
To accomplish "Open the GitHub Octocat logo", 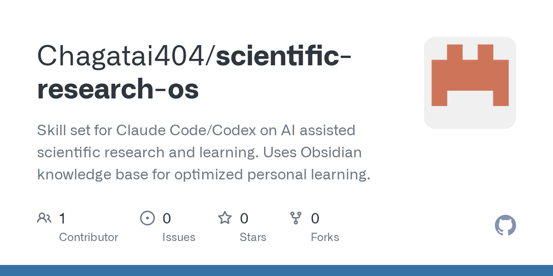I will click(x=506, y=225).
